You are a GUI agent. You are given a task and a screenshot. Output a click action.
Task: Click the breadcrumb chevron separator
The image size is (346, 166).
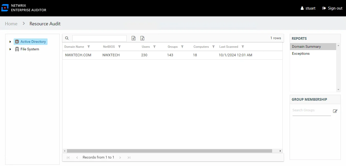(x=24, y=23)
